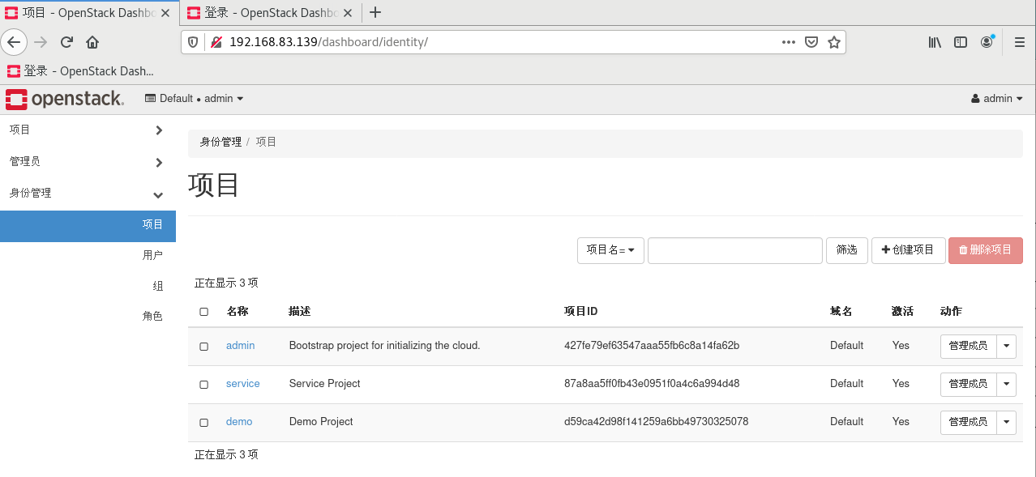This screenshot has height=477, width=1036.
Task: Check the demo project row checkbox
Action: [x=203, y=423]
